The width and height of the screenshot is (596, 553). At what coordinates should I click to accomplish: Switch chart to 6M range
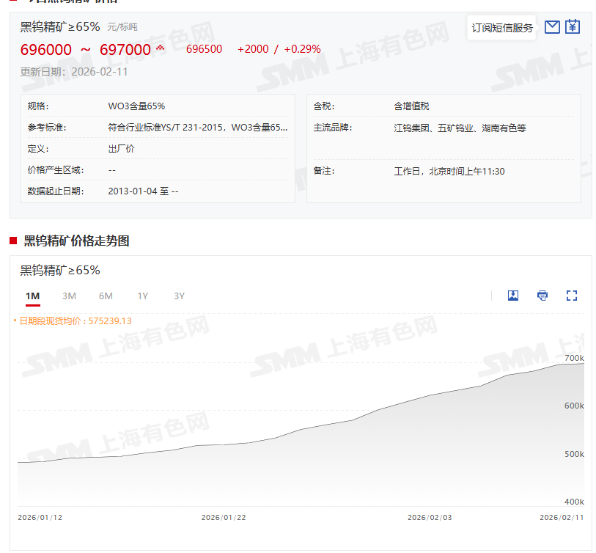pyautogui.click(x=106, y=296)
